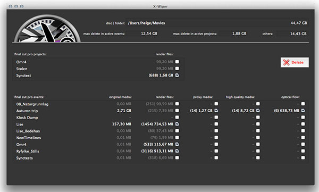Uncheck proxy media for Autumn trip

[x=216, y=111]
